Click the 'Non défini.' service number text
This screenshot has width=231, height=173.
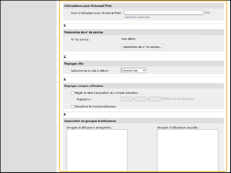click(x=129, y=39)
